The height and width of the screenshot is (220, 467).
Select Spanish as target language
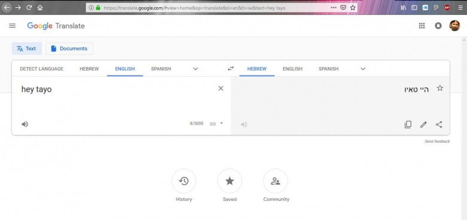click(329, 69)
